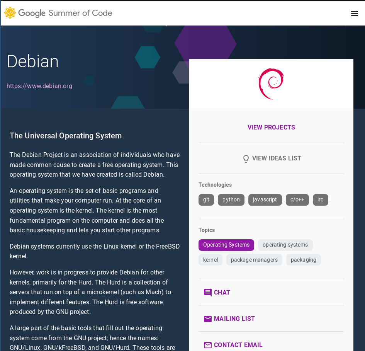
Task: Open the https://www.debian.org link
Action: (39, 86)
